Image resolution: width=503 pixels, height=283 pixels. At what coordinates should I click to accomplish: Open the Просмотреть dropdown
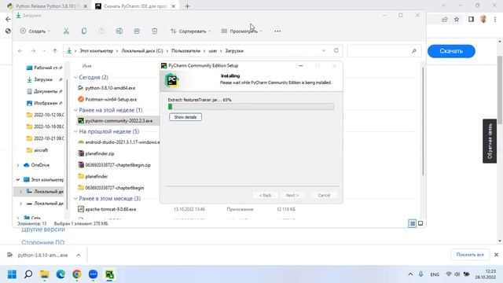[242, 31]
